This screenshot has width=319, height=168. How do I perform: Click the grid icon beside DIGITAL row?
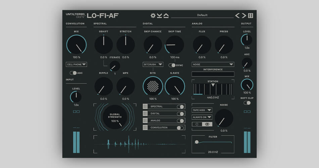pos(145,114)
